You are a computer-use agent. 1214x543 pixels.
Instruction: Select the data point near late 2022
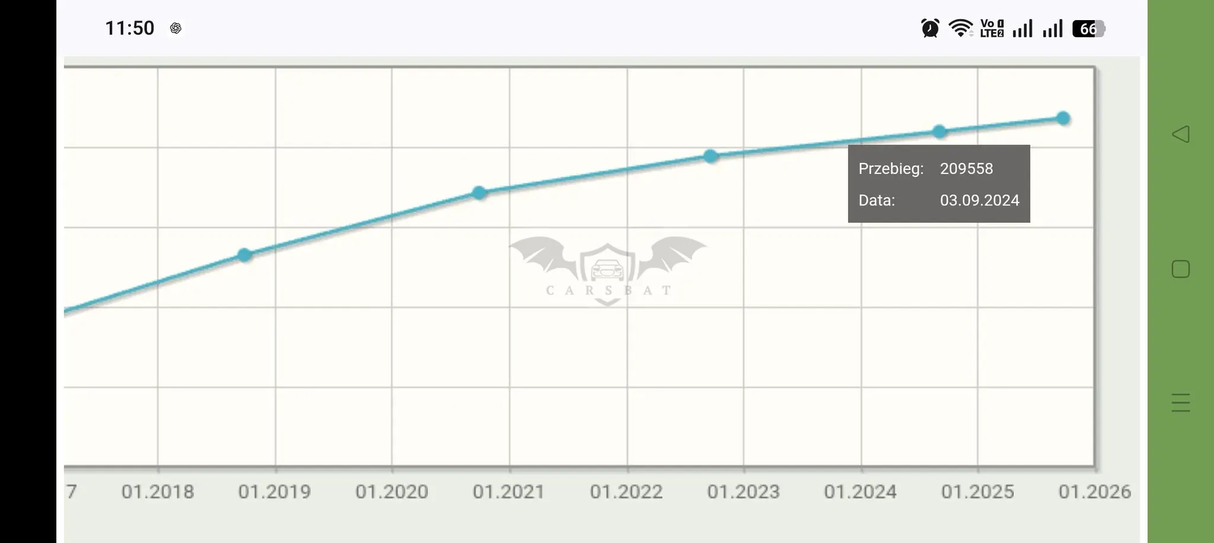(x=711, y=156)
